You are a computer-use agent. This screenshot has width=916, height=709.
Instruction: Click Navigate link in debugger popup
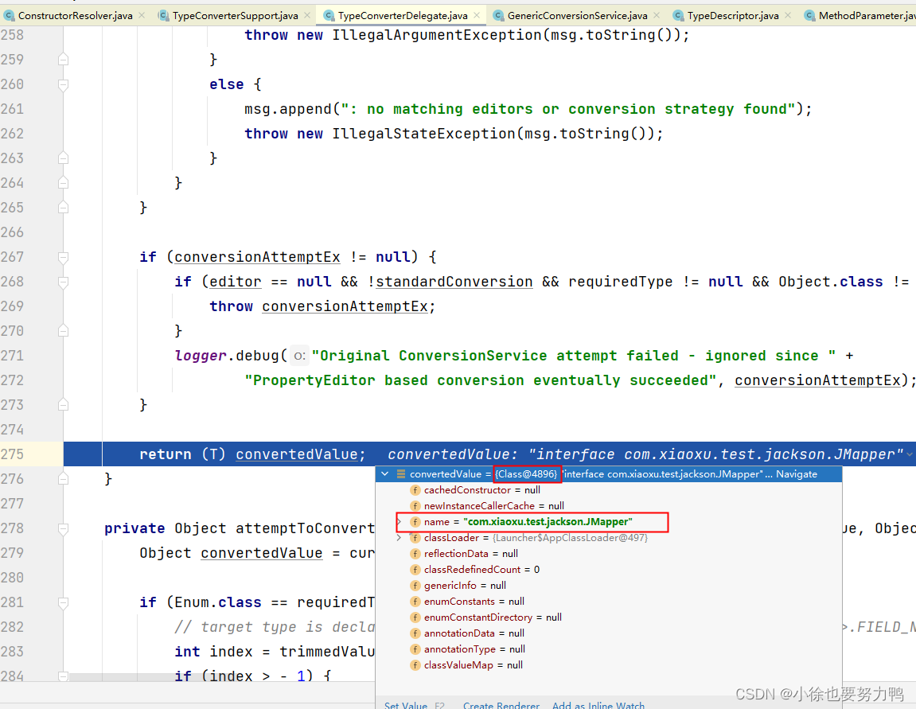797,474
